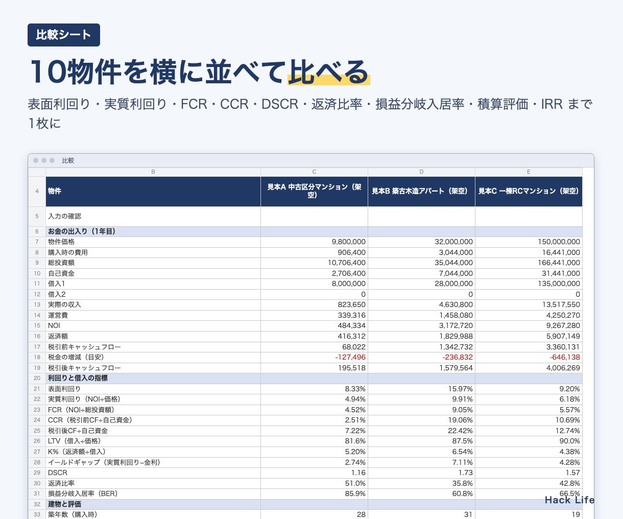
Task: Click the 自己資金 row label
Action: (x=61, y=273)
